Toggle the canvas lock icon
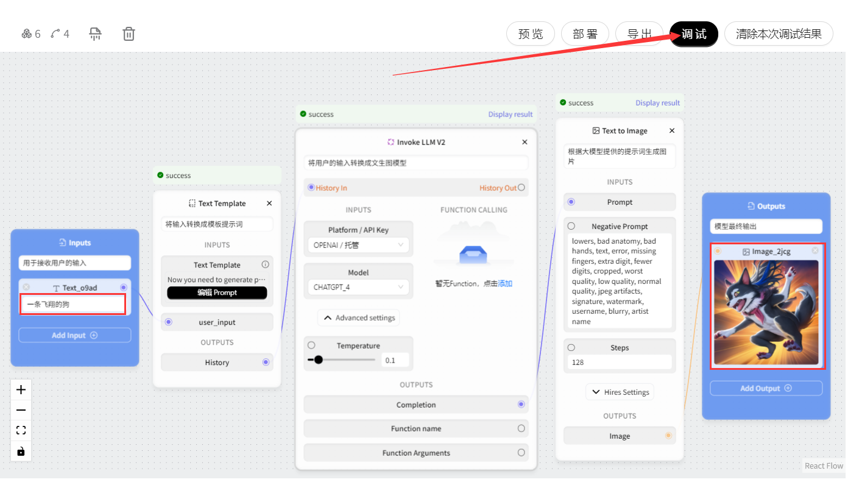Viewport: 859px width, 485px height. [21, 451]
